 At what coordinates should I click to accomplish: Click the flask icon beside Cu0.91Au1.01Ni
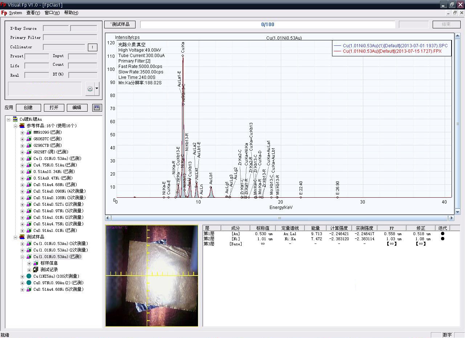click(x=29, y=230)
